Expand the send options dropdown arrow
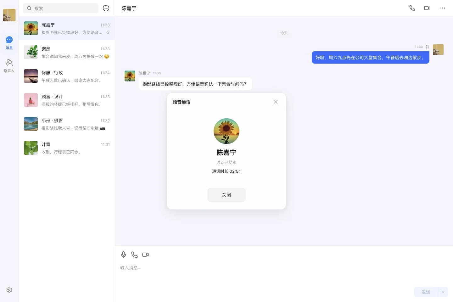 point(443,292)
